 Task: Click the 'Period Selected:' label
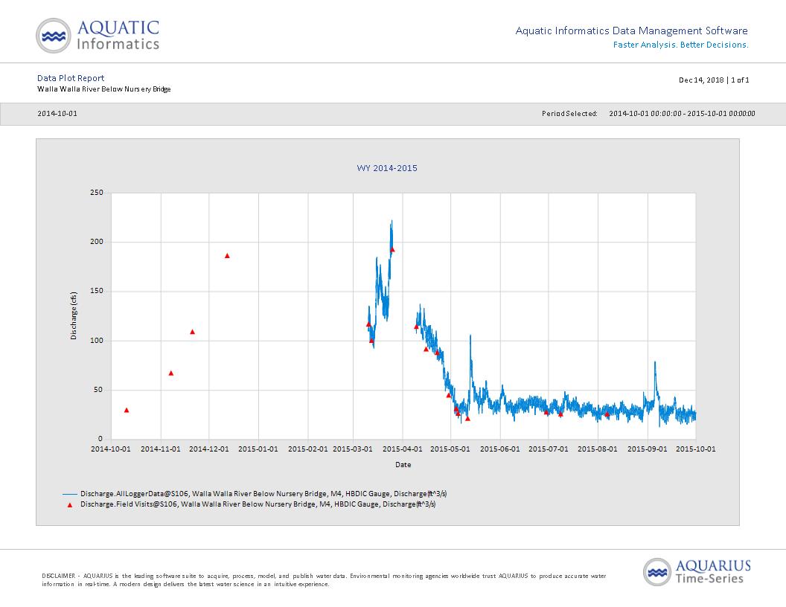(569, 114)
